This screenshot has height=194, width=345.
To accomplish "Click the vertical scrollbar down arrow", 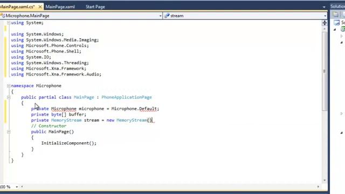I will tap(325, 181).
